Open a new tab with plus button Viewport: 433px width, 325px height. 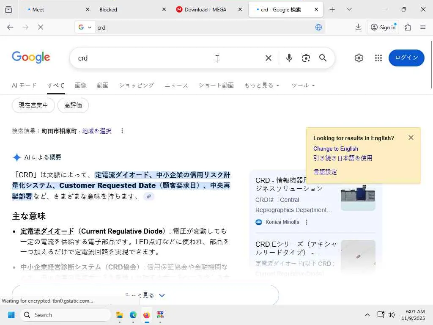(332, 9)
